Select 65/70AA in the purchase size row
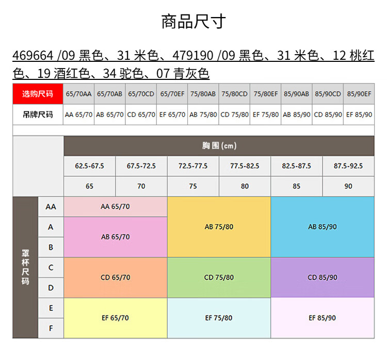Screen dimensions: 387x350 click(x=78, y=94)
